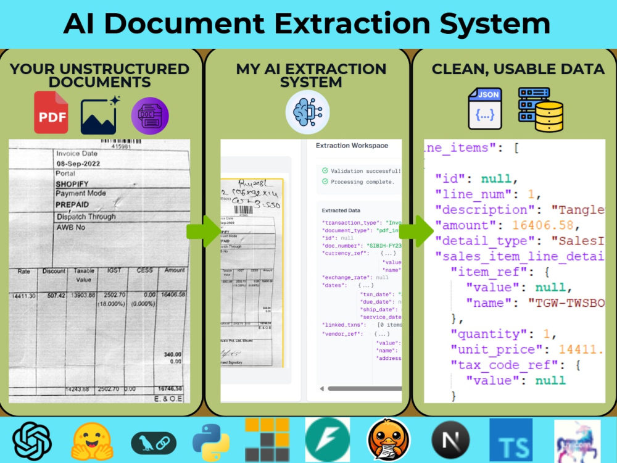Click the YOUR UNSTRUCTURED DOCUMENTS heading
Image resolution: width=617 pixels, height=463 pixels.
(x=99, y=75)
